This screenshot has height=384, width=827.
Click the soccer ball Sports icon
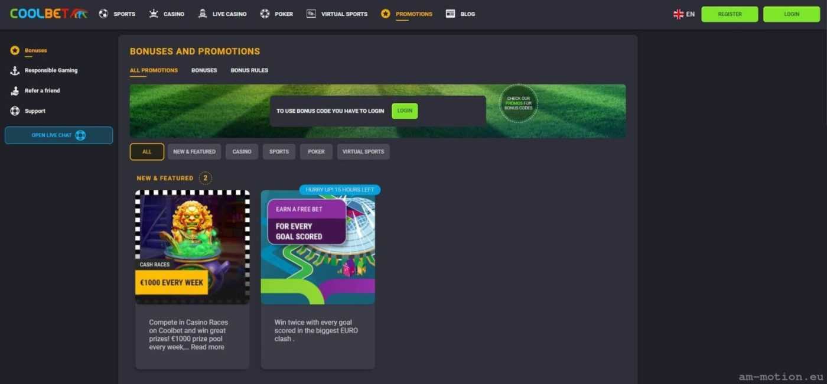[103, 14]
